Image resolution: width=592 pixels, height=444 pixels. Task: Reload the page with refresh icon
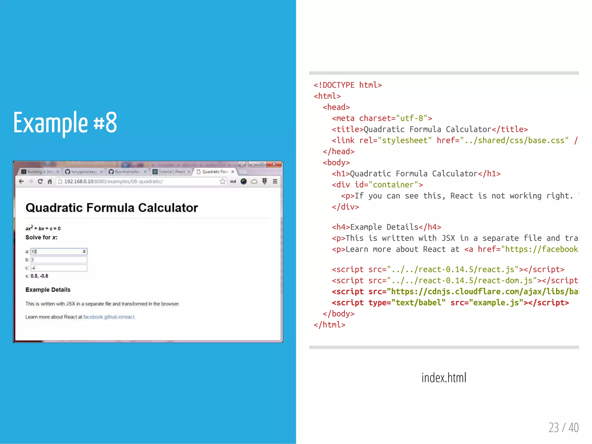[40, 181]
